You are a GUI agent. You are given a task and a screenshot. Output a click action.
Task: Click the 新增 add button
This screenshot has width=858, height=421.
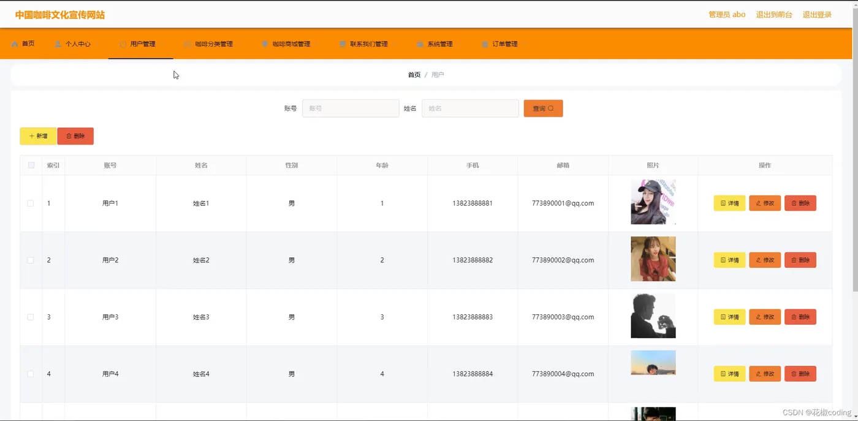coord(38,136)
